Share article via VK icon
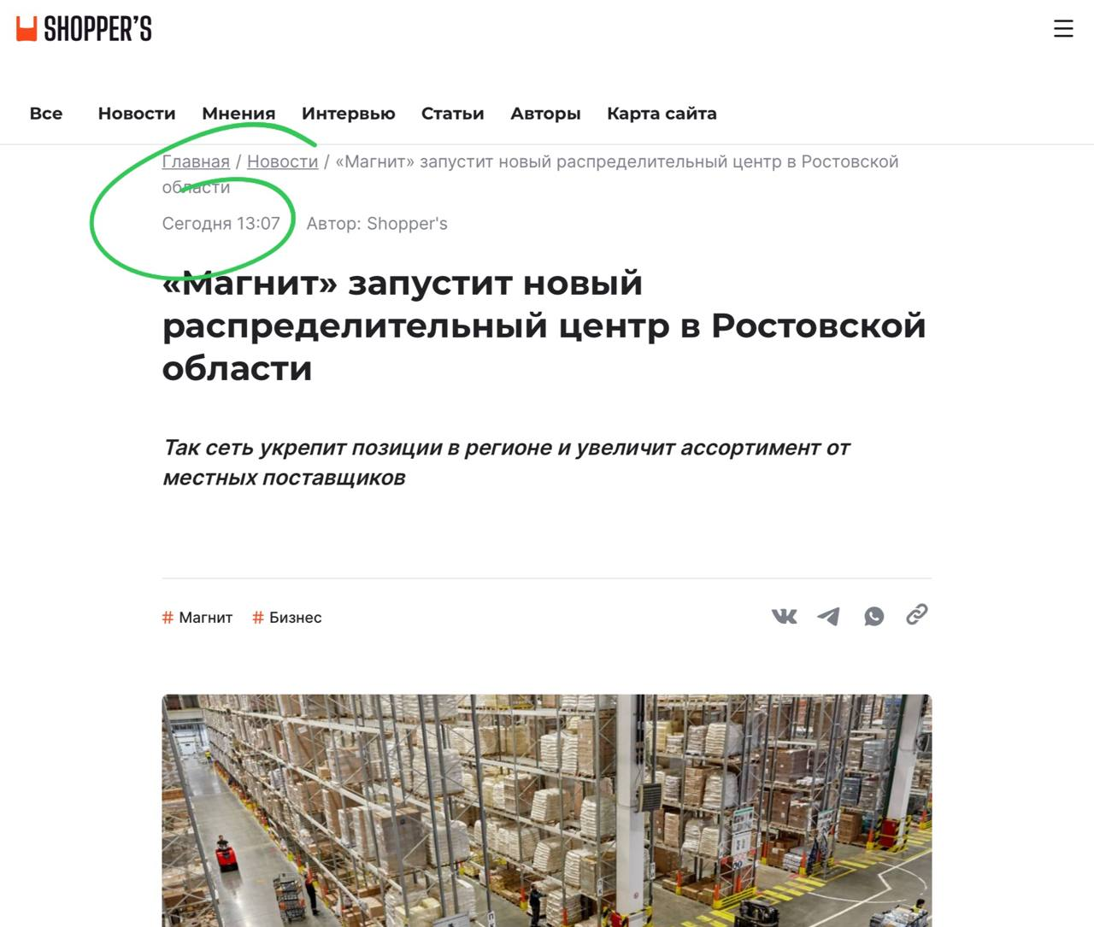This screenshot has width=1094, height=927. (x=784, y=616)
